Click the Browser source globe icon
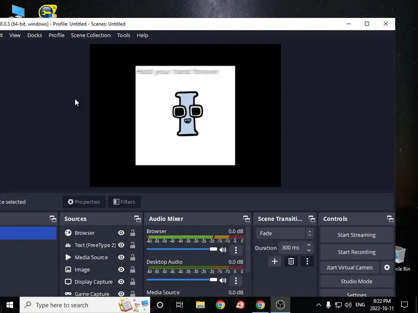This screenshot has width=418, height=313. pyautogui.click(x=68, y=233)
